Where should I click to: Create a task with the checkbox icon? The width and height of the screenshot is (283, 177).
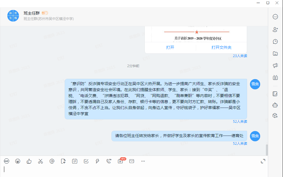(86, 161)
